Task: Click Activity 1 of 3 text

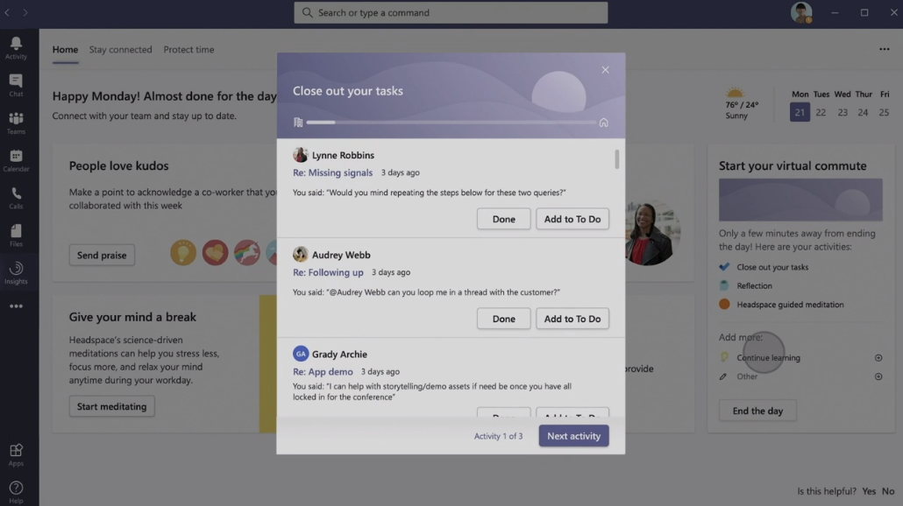Action: click(x=498, y=436)
